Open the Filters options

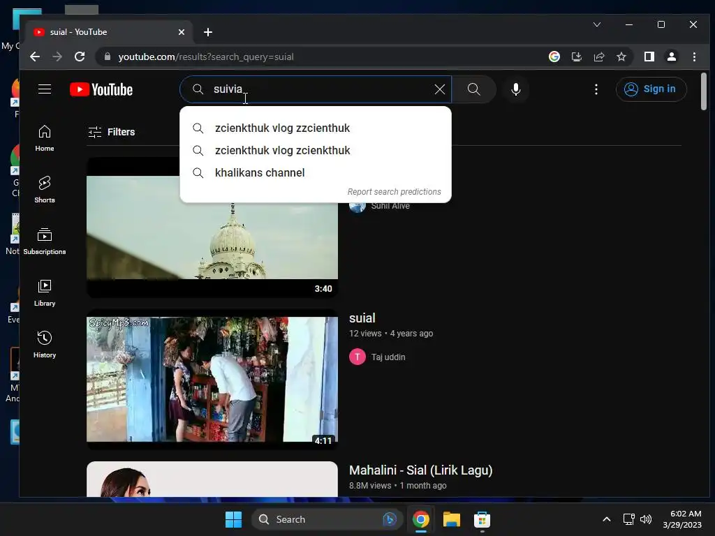[112, 132]
